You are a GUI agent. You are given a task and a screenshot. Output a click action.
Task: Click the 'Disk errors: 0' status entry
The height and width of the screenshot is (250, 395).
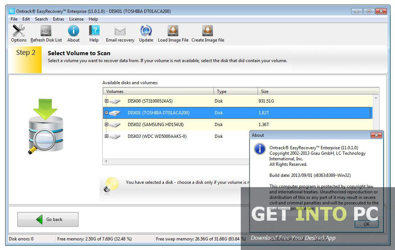[21, 239]
